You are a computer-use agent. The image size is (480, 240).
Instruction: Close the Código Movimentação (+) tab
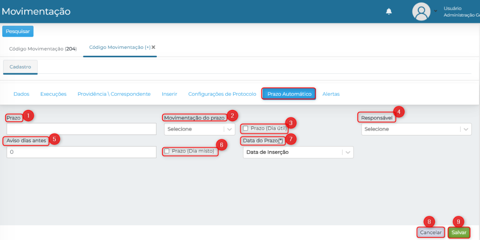pyautogui.click(x=153, y=47)
